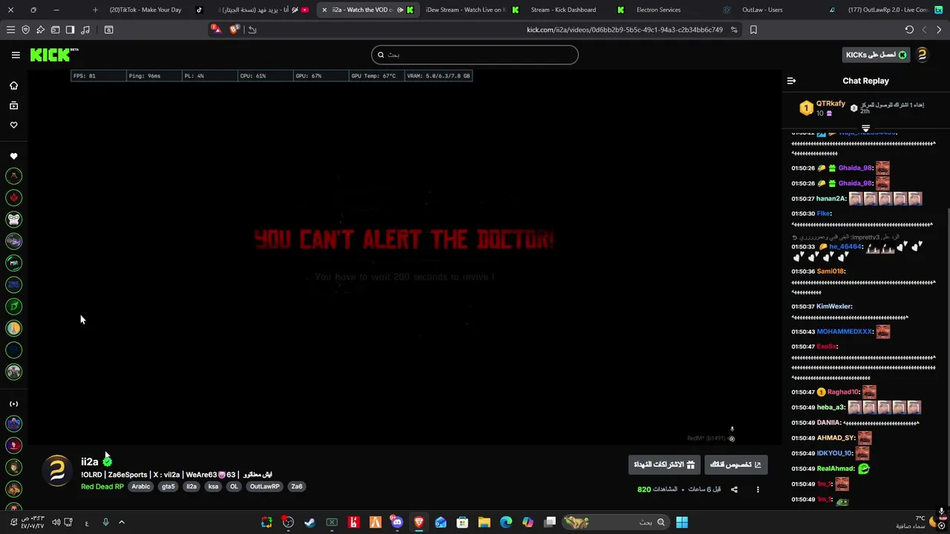Click username MOHAMMEDXXX in chat
The image size is (950, 534).
[x=845, y=332]
